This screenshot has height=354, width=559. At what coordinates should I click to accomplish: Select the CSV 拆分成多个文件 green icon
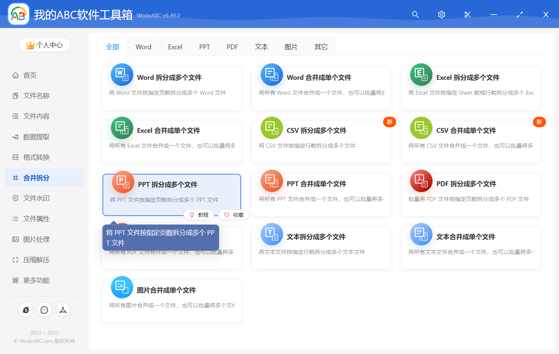(272, 128)
